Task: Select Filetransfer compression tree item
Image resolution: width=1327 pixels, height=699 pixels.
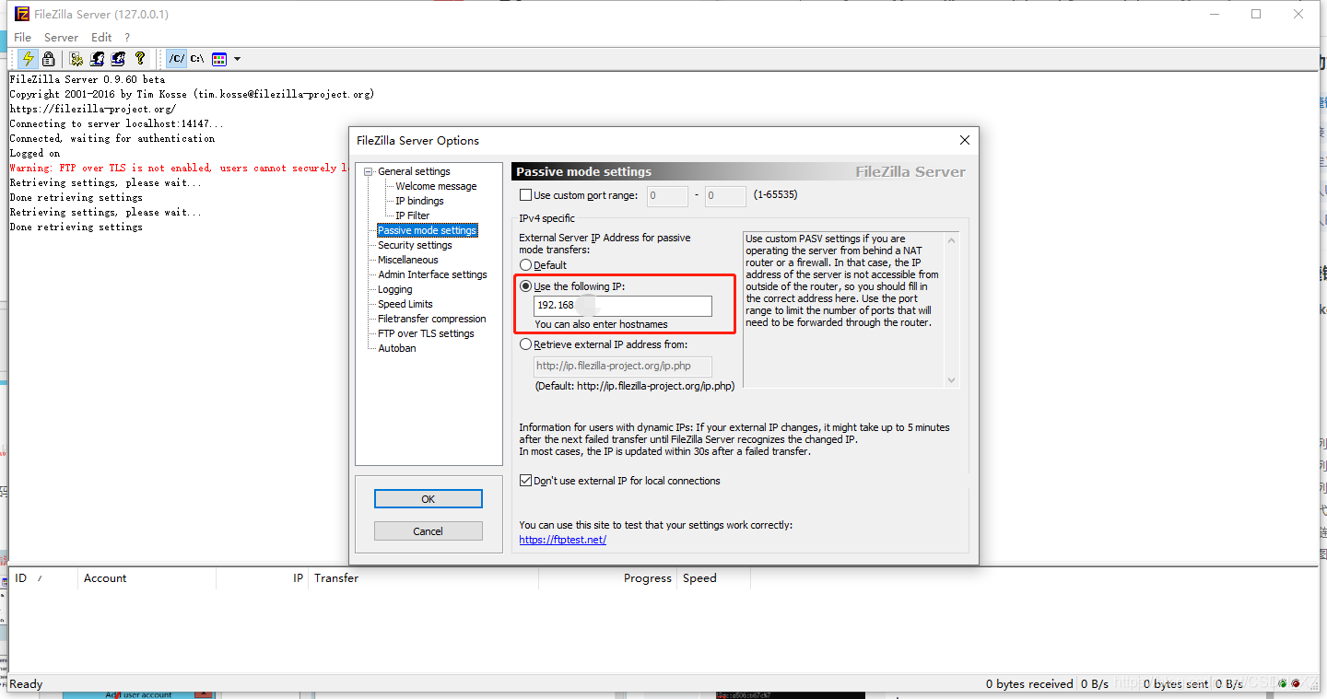Action: tap(431, 319)
